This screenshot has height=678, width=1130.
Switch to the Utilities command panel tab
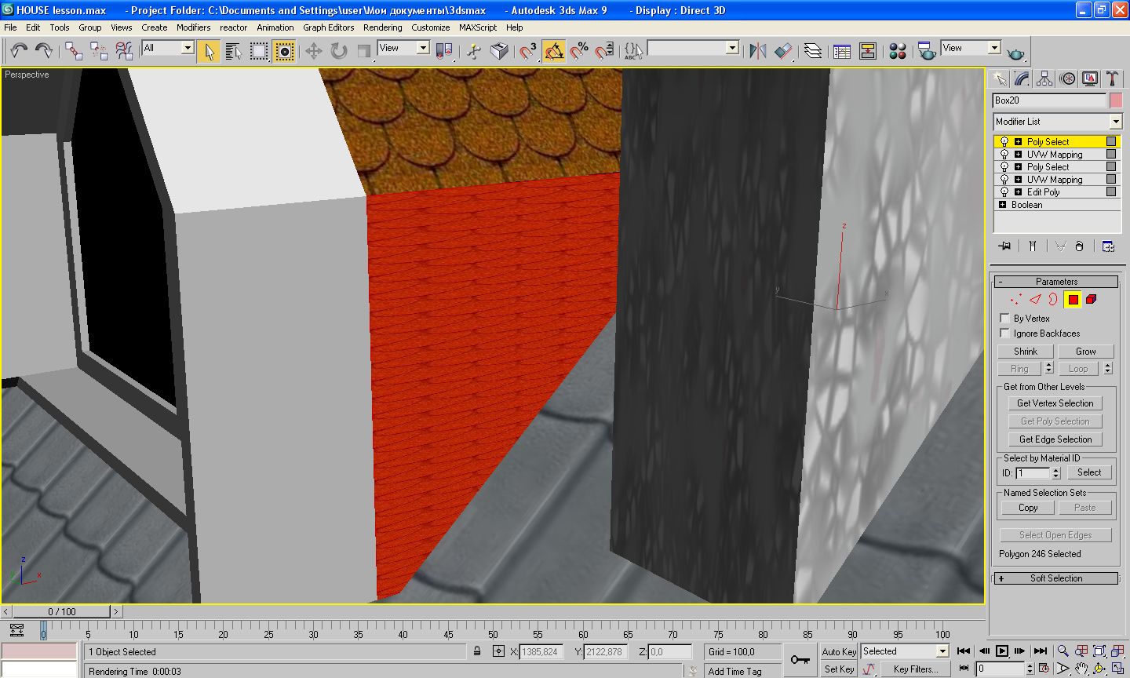1113,78
